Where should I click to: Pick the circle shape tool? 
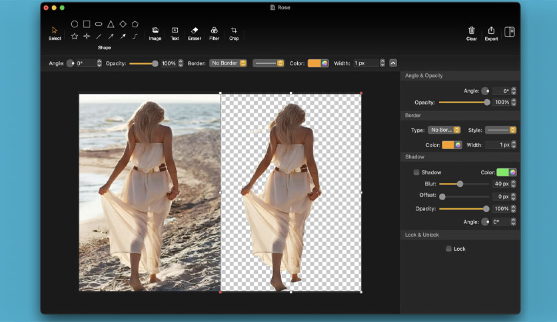74,24
